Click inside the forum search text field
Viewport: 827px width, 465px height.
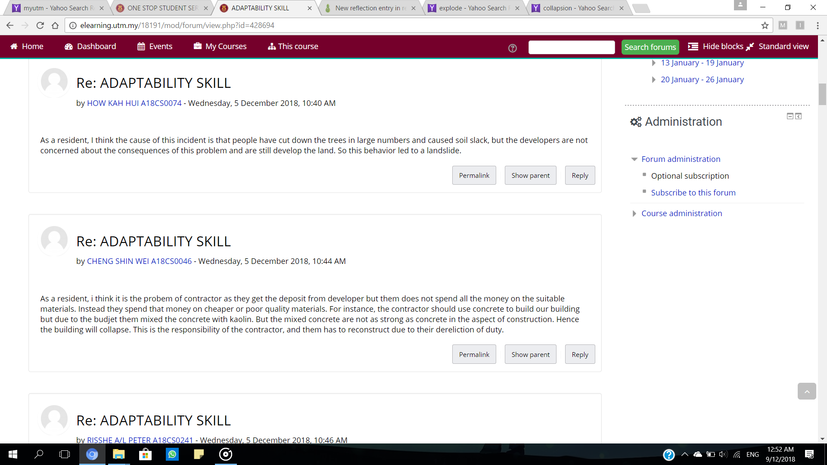571,47
